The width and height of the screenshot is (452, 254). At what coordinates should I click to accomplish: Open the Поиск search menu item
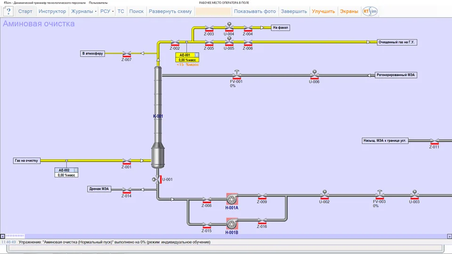pyautogui.click(x=137, y=11)
